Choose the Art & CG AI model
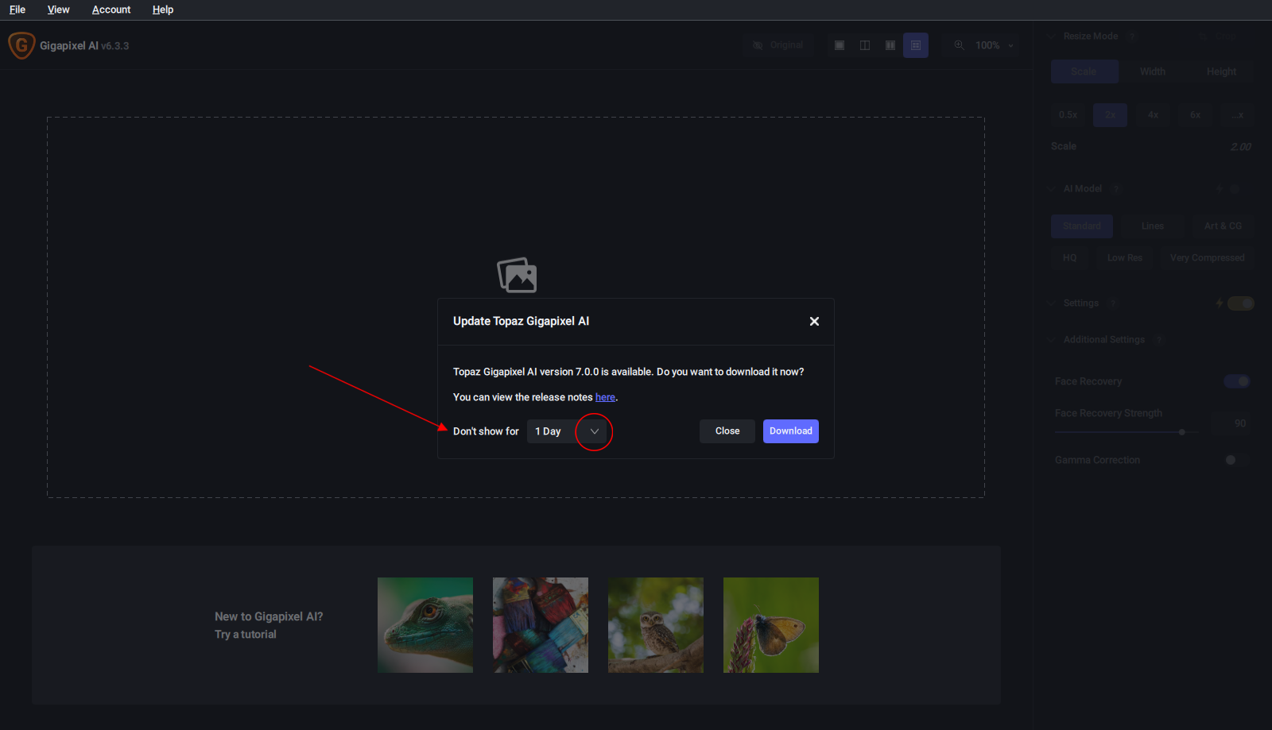Screen dimensions: 1272x730 1223,226
